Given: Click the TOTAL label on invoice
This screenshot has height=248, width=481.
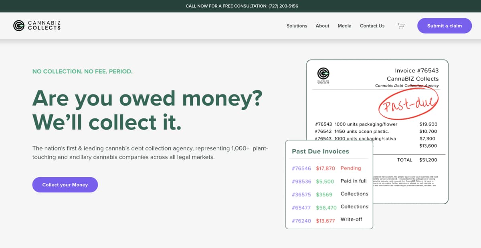Looking at the screenshot, I should tap(404, 160).
